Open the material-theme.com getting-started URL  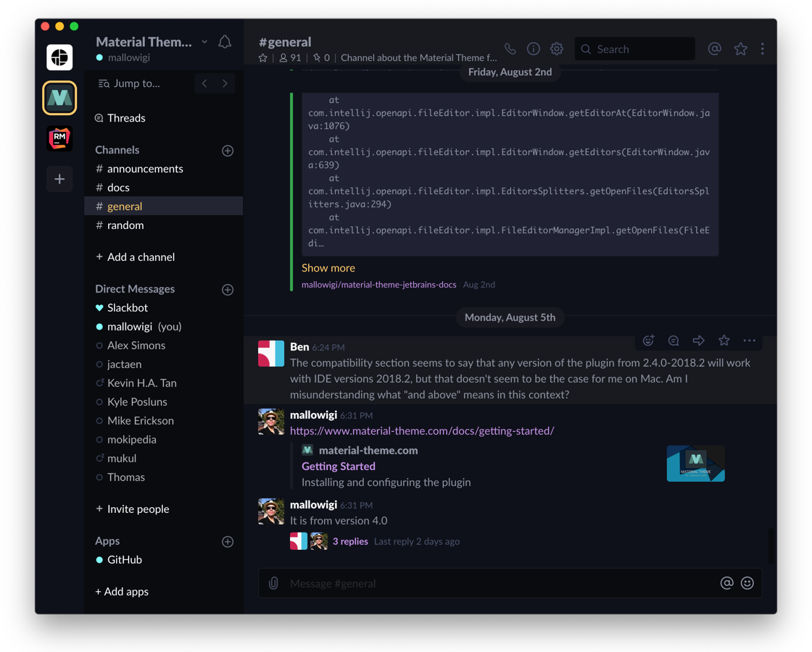(x=422, y=430)
